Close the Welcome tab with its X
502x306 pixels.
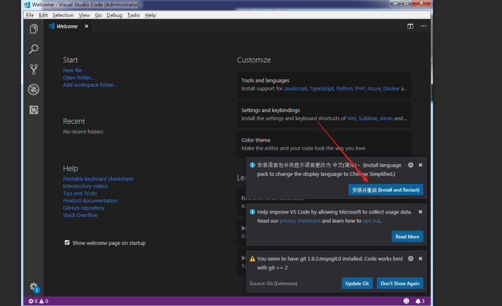[86, 26]
